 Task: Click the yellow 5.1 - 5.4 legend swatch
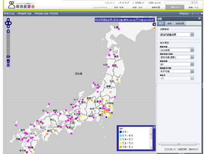[x=121, y=143]
